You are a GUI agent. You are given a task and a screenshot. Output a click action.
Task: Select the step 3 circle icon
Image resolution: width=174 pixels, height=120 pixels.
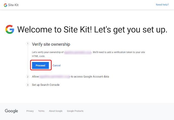(x=28, y=85)
